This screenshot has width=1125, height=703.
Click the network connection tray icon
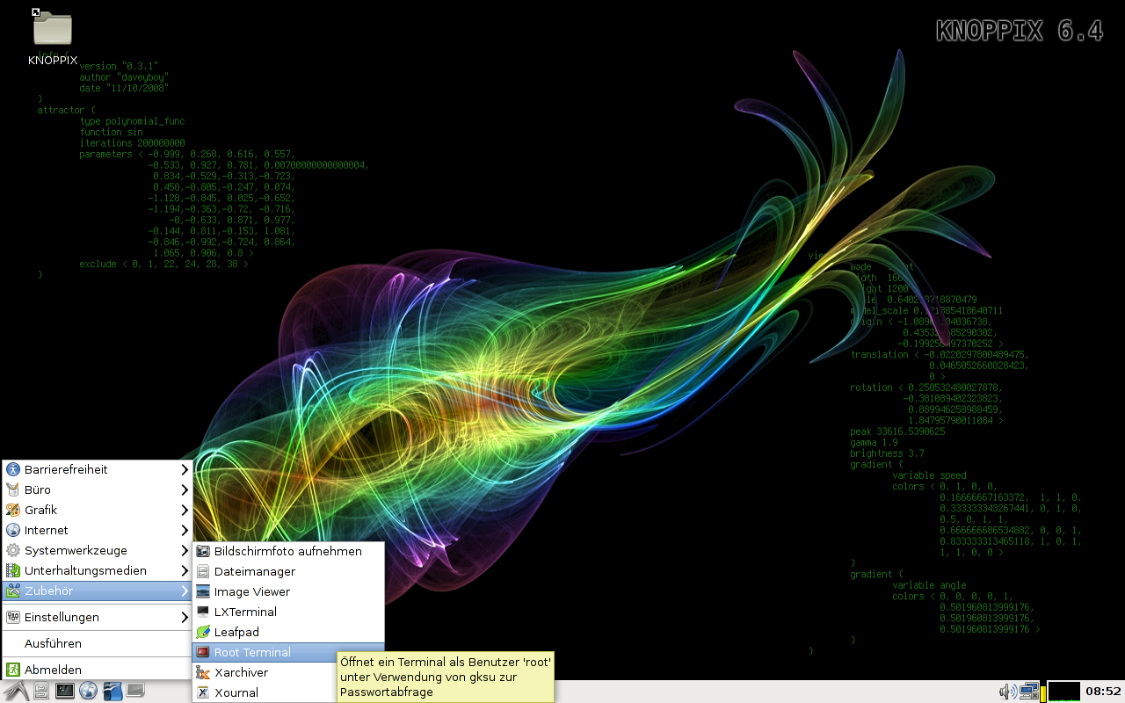[x=1027, y=692]
